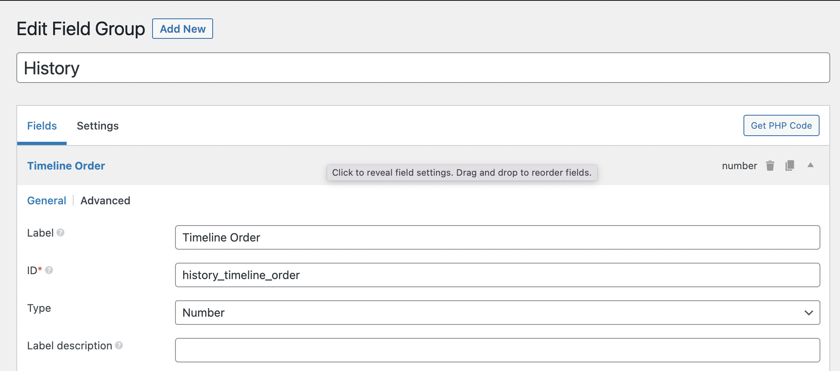Image resolution: width=840 pixels, height=371 pixels.
Task: Click the help icon next to ID
Action: point(49,270)
